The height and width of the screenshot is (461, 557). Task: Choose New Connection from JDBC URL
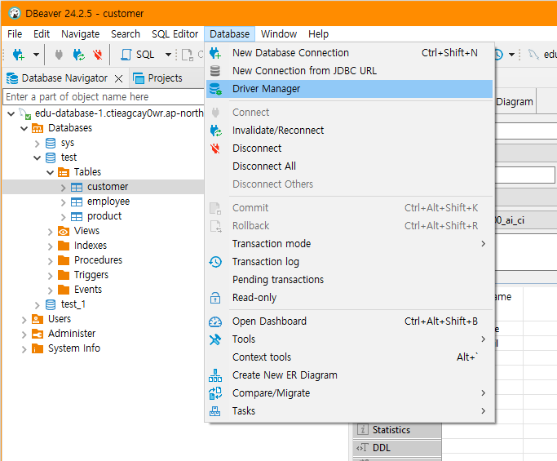pyautogui.click(x=349, y=71)
